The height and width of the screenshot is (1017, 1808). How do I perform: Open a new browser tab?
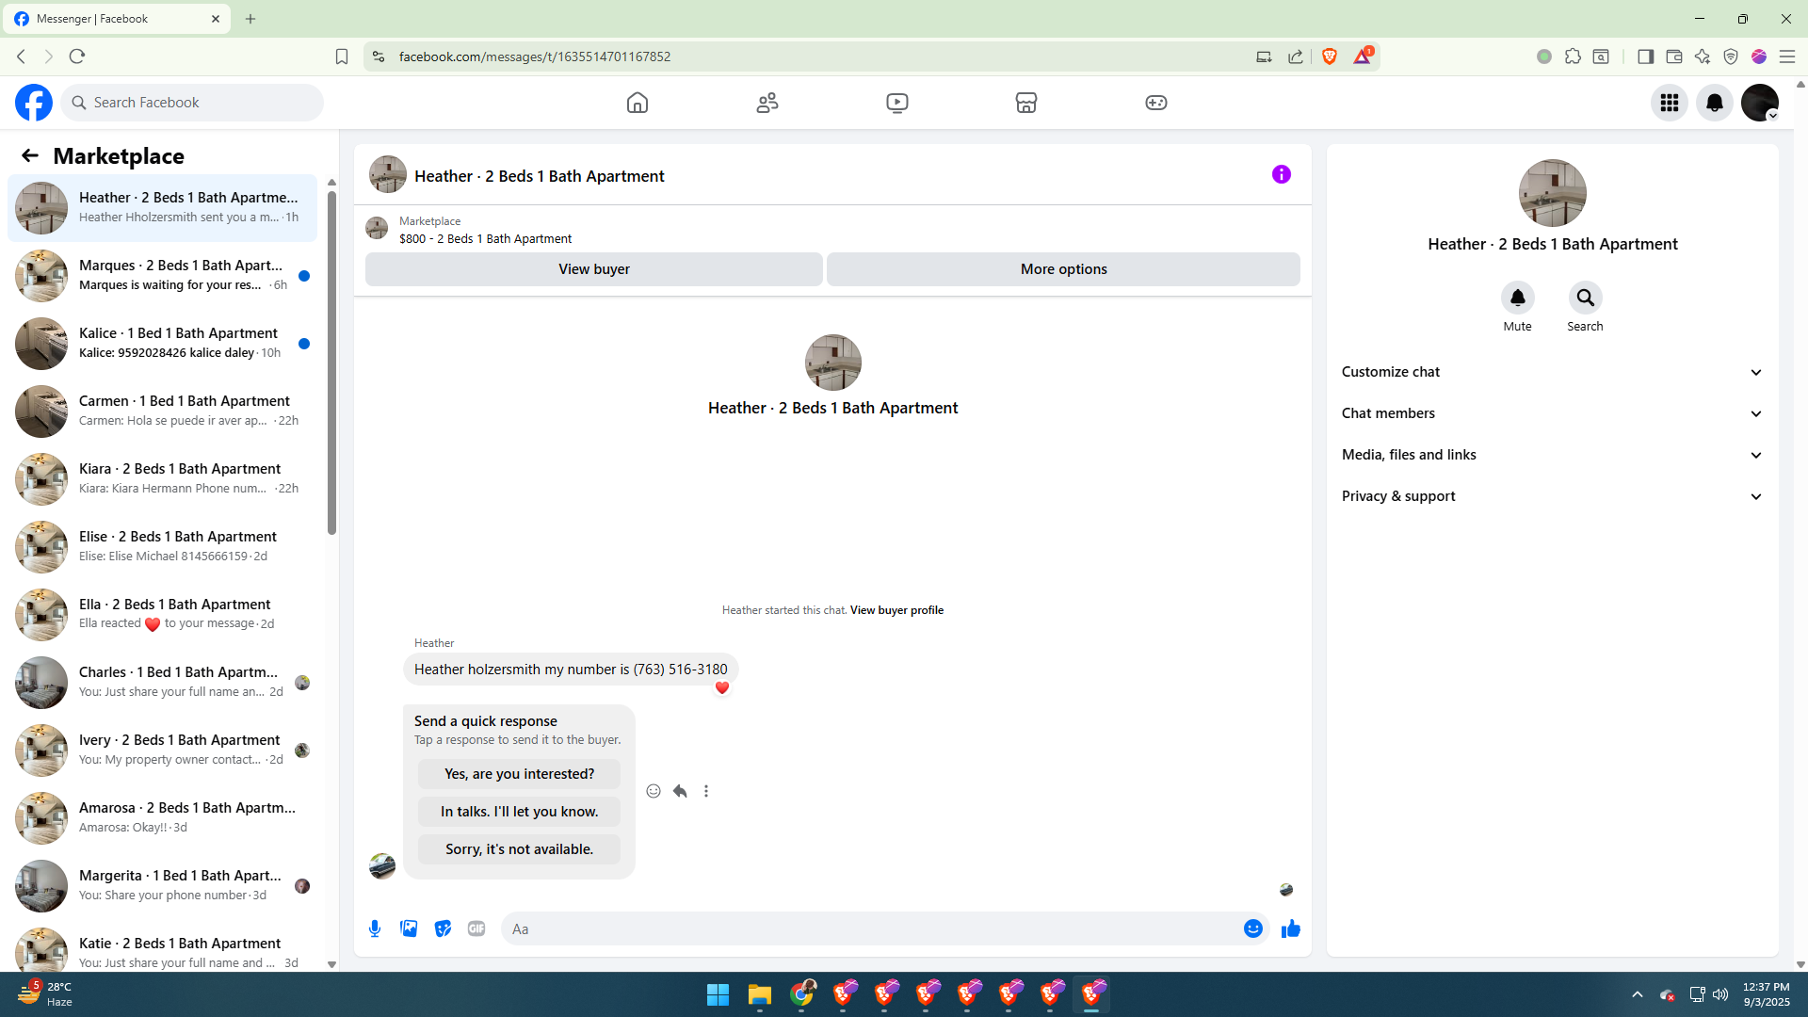pos(250,19)
